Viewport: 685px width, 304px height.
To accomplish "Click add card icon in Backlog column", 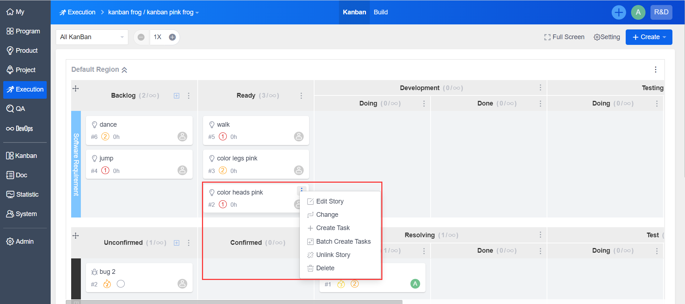I will coord(176,95).
